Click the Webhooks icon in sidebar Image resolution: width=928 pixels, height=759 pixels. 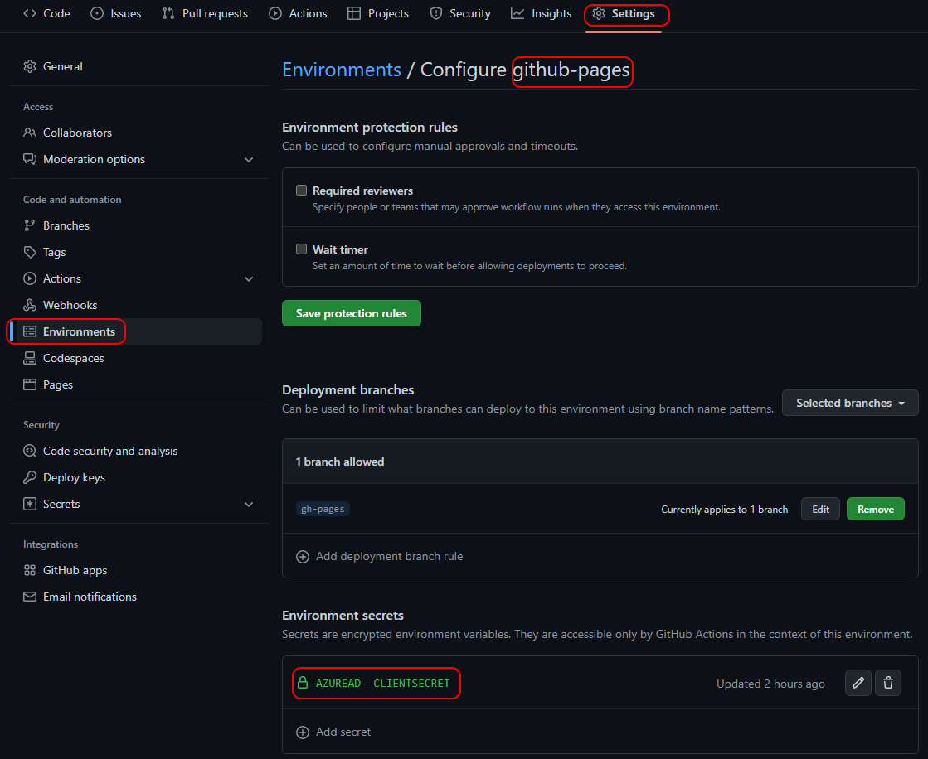click(30, 305)
